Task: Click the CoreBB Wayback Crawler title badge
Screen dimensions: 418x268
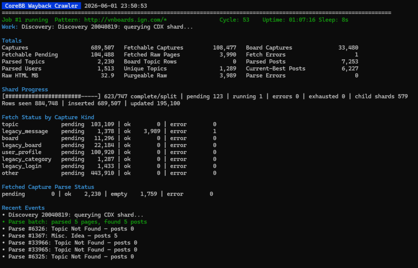Action: 41,6
